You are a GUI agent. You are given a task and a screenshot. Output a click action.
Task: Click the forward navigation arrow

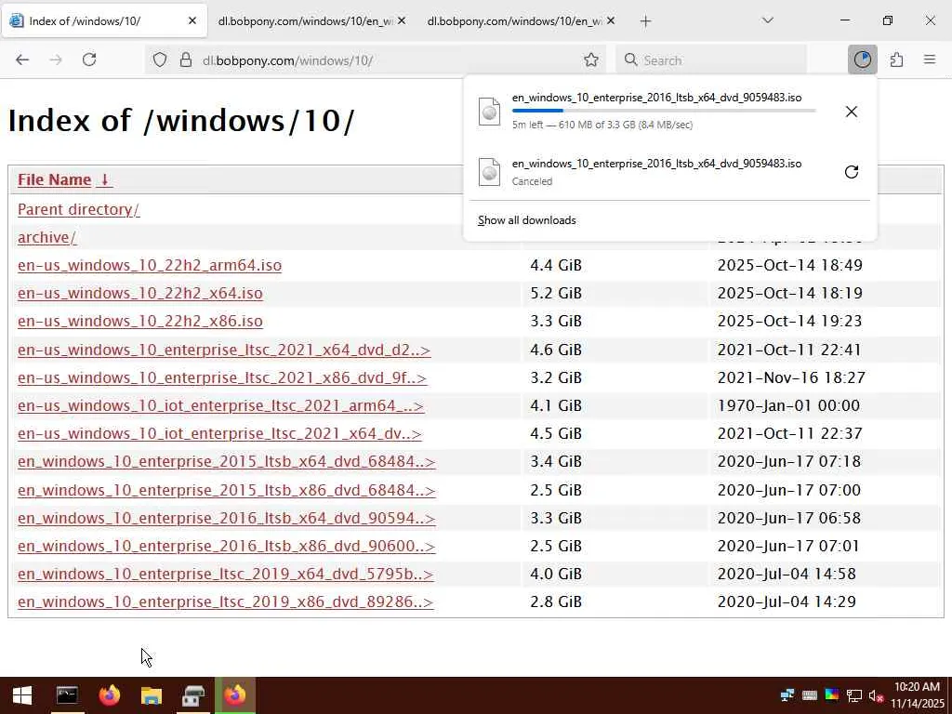pos(56,59)
